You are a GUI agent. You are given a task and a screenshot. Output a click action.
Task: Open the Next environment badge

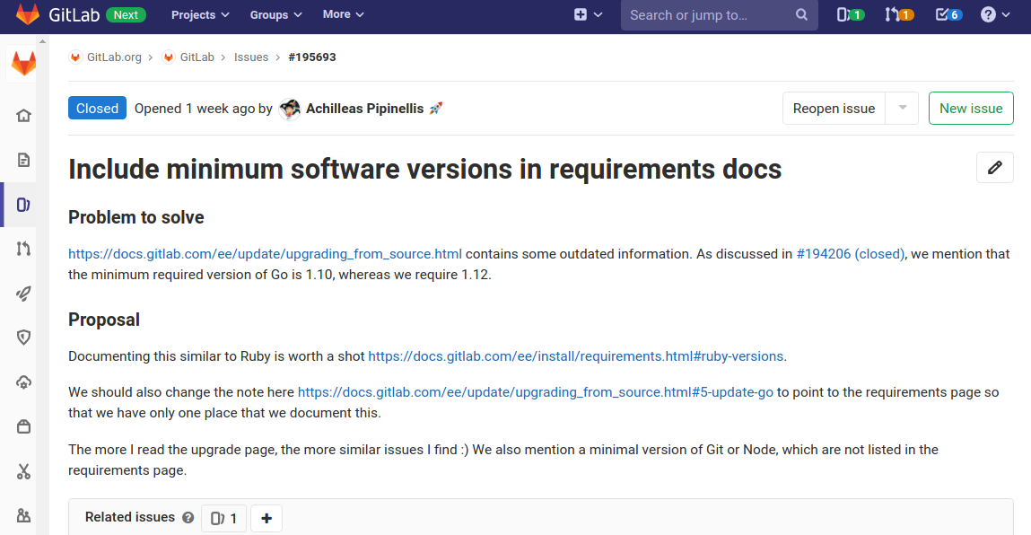tap(126, 14)
